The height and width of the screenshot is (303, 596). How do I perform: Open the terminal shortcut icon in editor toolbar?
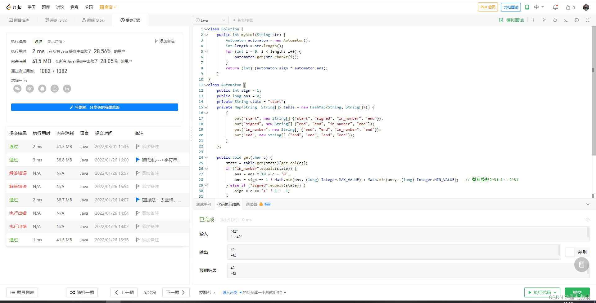(x=566, y=20)
